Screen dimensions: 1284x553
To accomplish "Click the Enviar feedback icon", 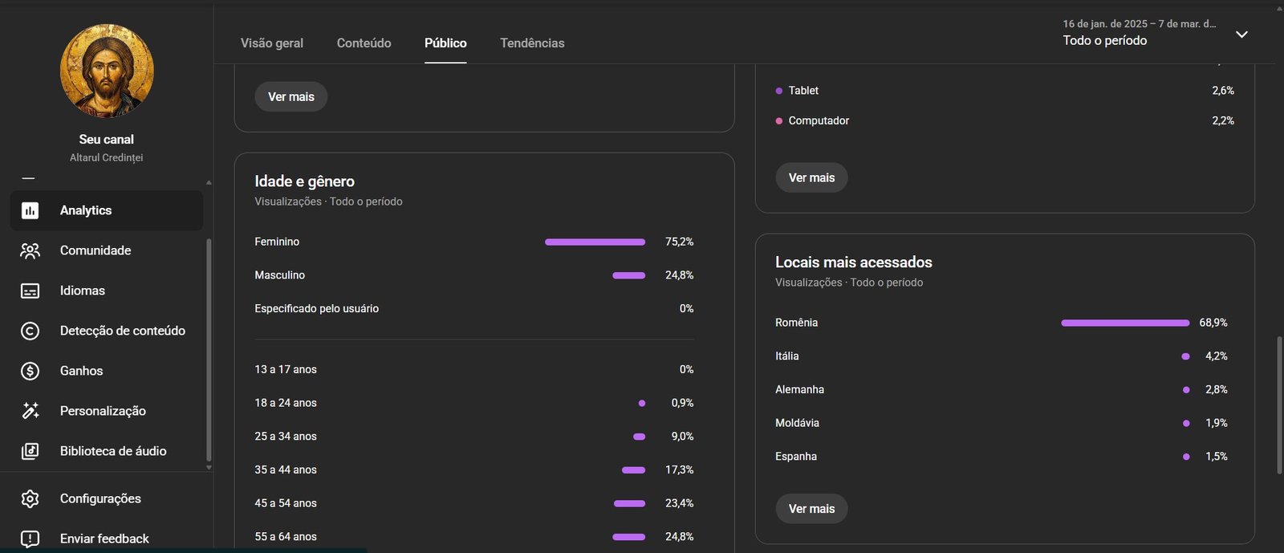I will [30, 539].
